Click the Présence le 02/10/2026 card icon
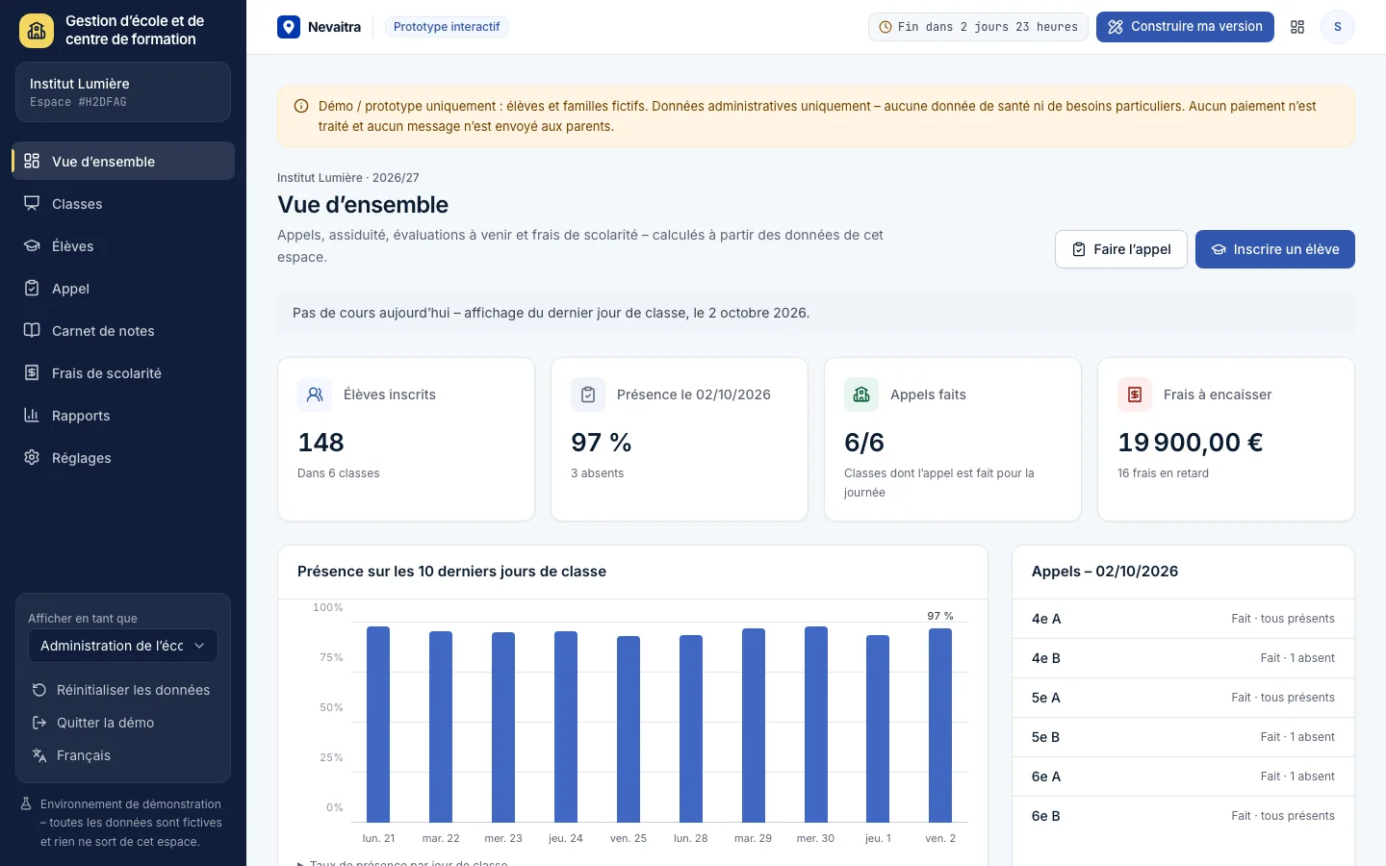Screen dimensions: 1386x866 [588, 395]
